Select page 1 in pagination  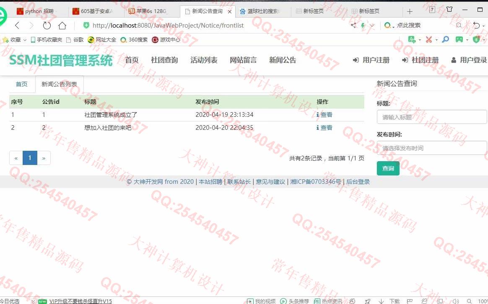coord(30,158)
